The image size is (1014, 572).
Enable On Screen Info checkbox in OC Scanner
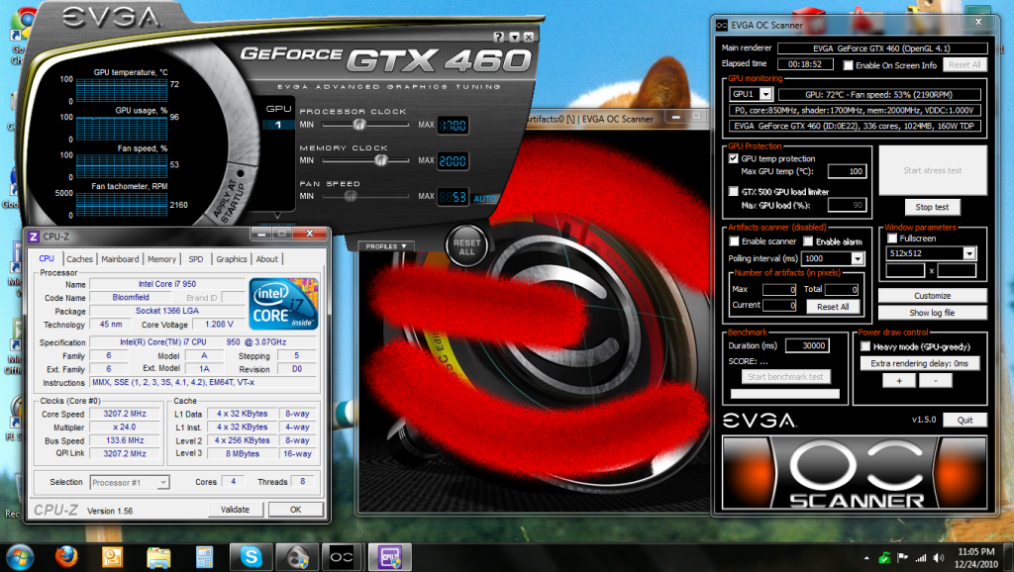click(848, 65)
